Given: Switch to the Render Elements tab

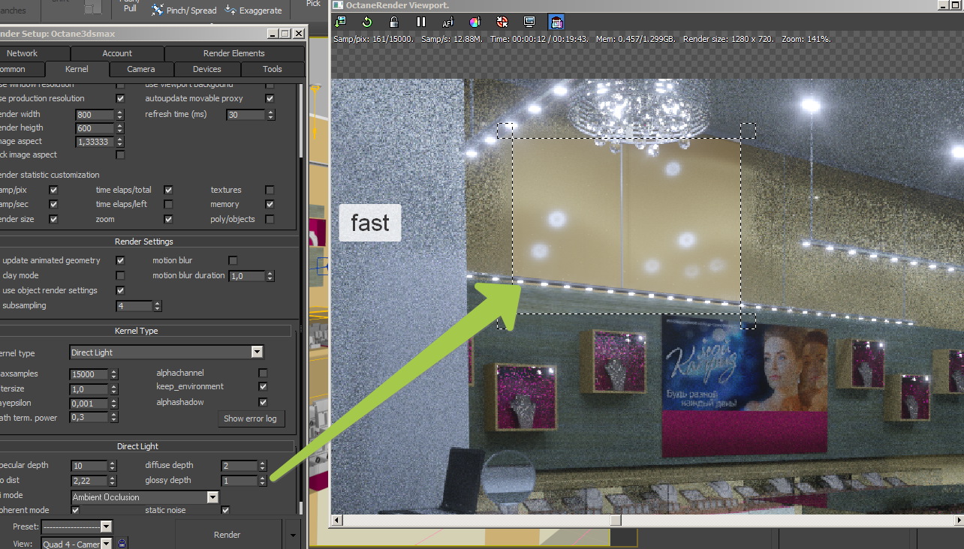Looking at the screenshot, I should pos(234,53).
